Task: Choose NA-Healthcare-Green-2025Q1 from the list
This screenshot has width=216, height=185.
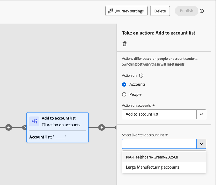Action: [152, 157]
